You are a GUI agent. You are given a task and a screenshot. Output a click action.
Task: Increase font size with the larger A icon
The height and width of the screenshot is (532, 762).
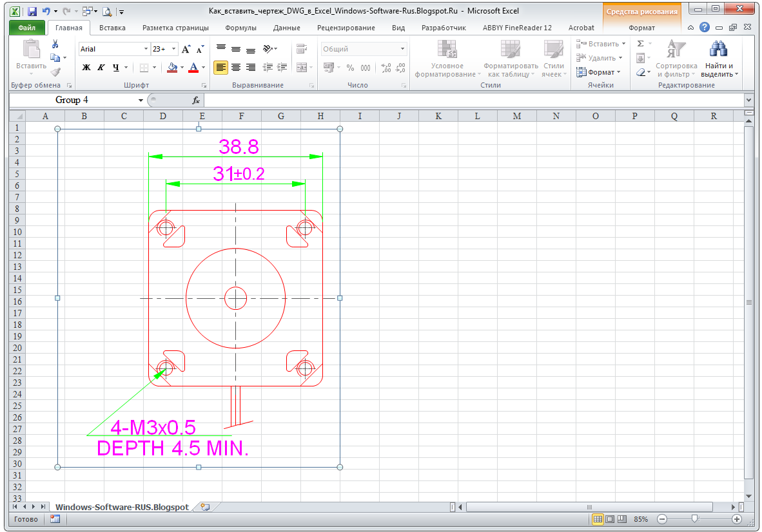tap(186, 49)
